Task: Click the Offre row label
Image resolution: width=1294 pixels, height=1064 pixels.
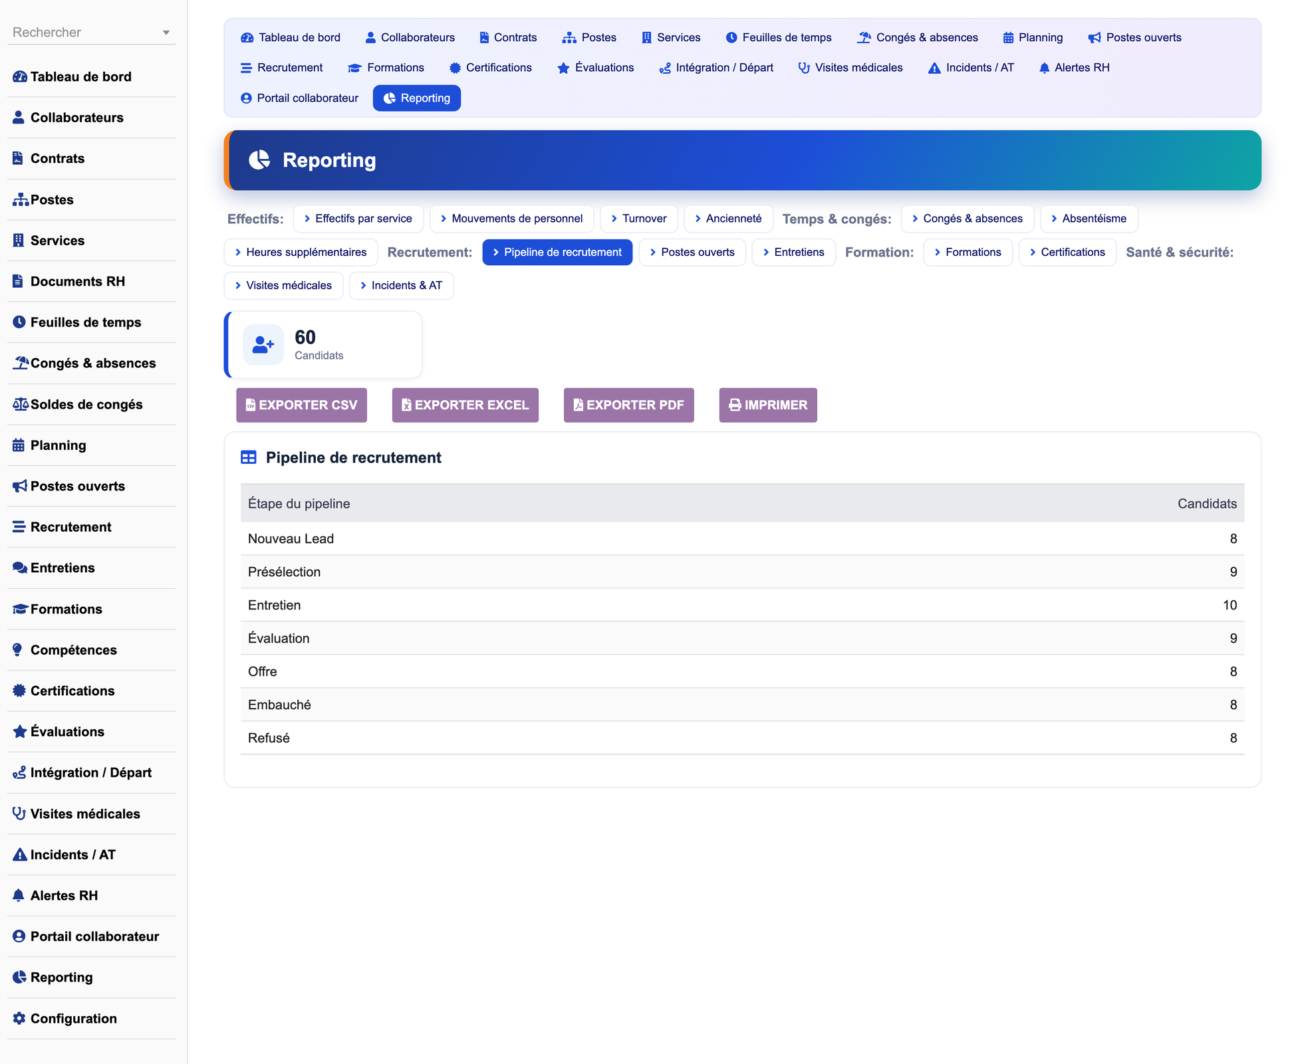Action: tap(263, 672)
